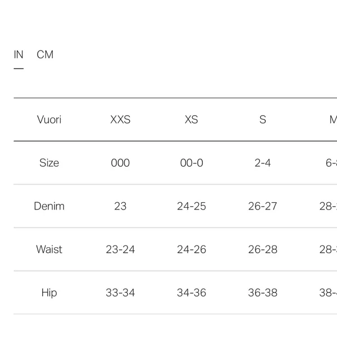Click the Size row label
Screen dimensions: 337x337
[49, 163]
